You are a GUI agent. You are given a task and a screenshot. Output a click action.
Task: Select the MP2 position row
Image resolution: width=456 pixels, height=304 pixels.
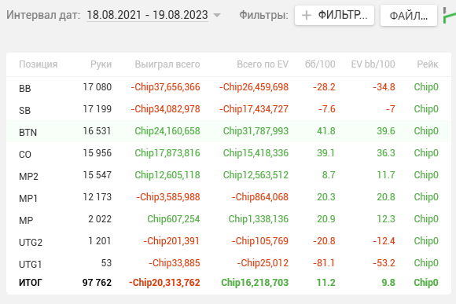point(229,175)
